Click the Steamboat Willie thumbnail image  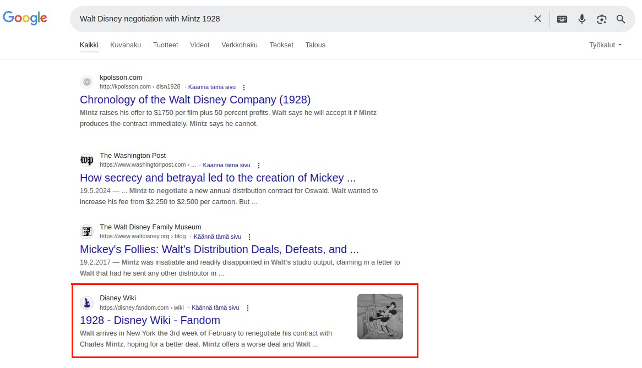380,316
